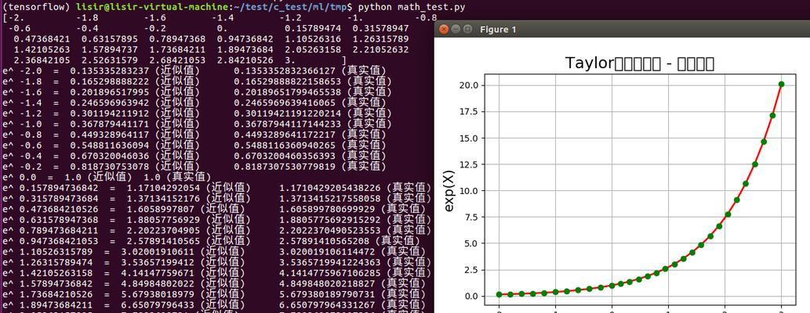Click 0.47368421 in the printed array

[42, 39]
